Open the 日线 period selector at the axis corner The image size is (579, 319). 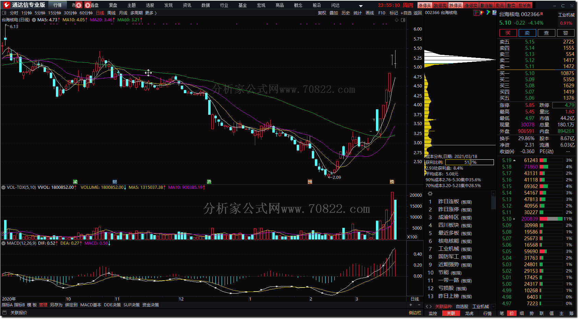click(x=415, y=299)
